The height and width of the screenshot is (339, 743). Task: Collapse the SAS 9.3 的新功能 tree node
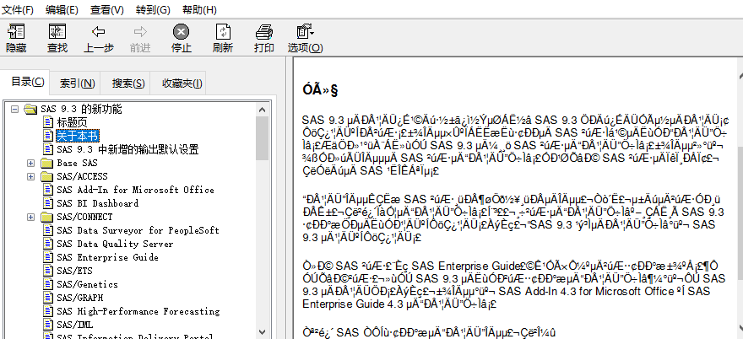pyautogui.click(x=14, y=110)
